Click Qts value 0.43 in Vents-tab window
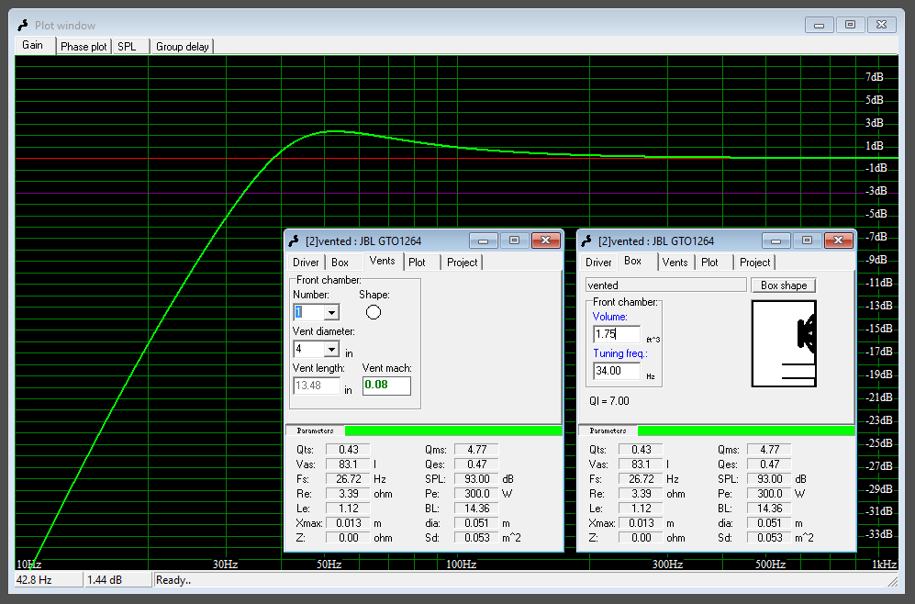The image size is (915, 604). 349,450
